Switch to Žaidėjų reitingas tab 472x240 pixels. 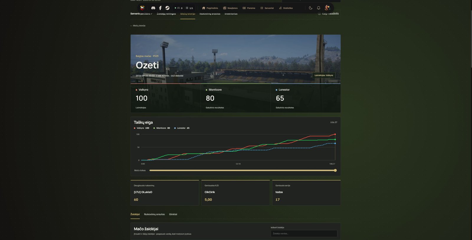click(x=166, y=14)
